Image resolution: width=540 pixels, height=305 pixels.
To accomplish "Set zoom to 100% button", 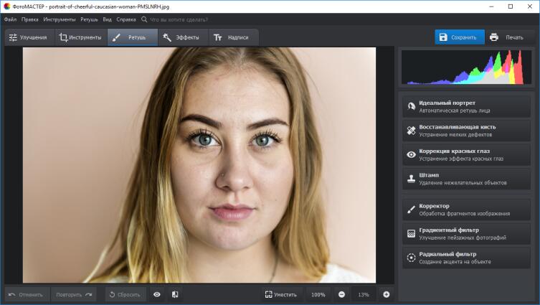I will pos(318,294).
